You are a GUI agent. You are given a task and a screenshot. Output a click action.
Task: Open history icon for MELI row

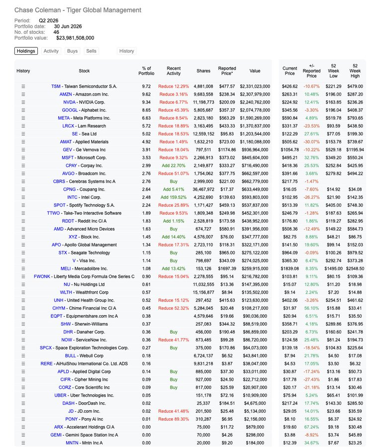(23, 269)
